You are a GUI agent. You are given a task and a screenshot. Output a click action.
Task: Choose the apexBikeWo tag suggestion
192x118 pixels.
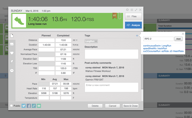150,48
